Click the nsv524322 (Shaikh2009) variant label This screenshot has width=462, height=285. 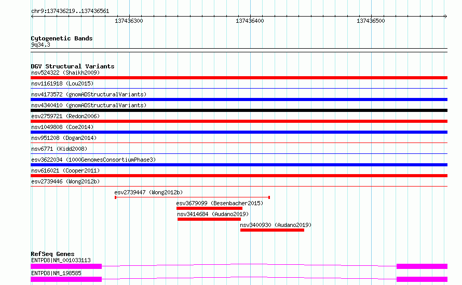[65, 73]
